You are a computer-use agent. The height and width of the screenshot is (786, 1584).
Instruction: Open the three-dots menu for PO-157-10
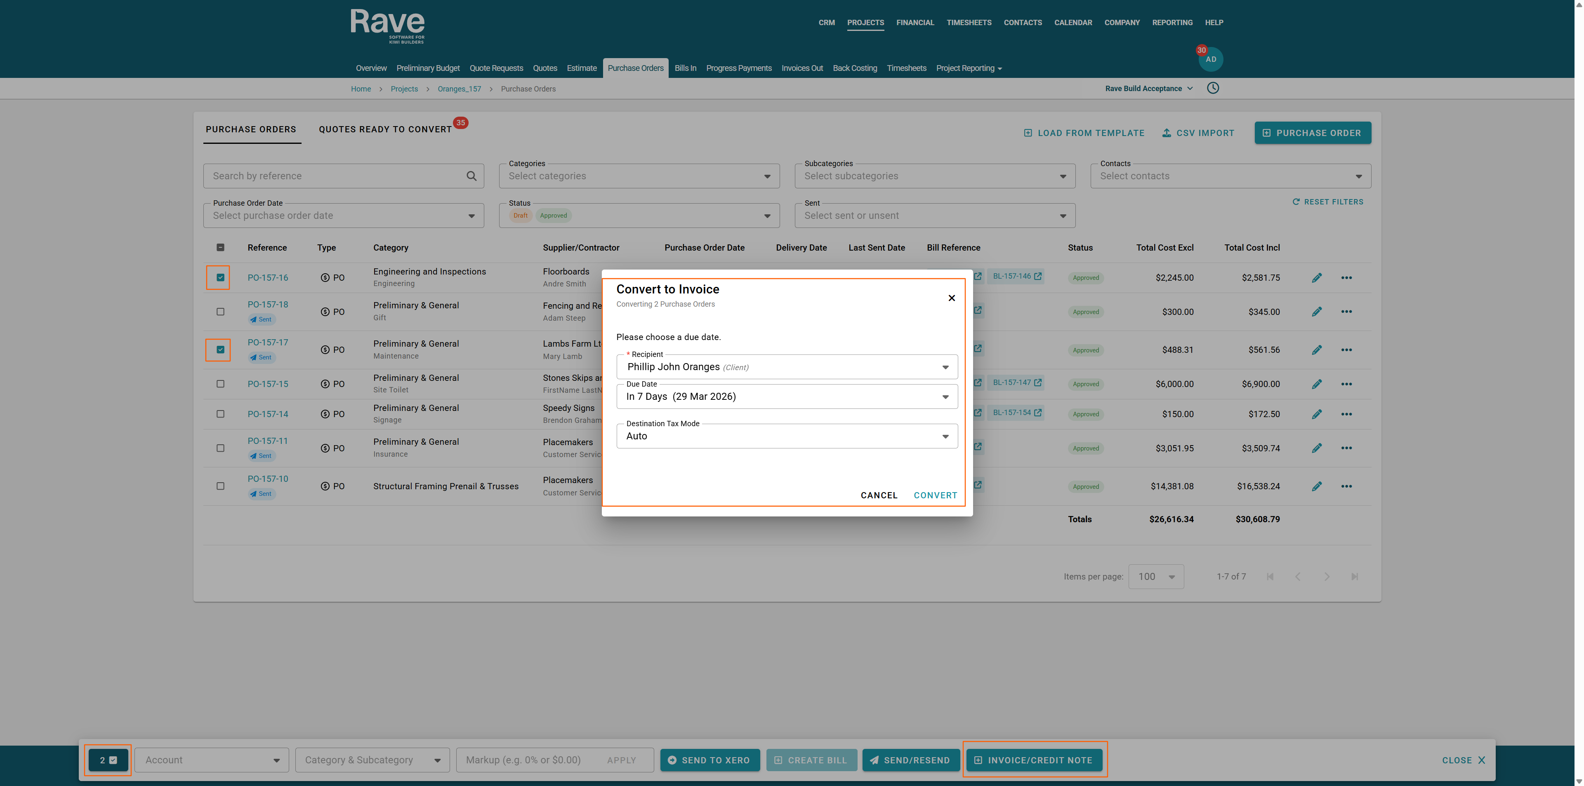point(1346,486)
